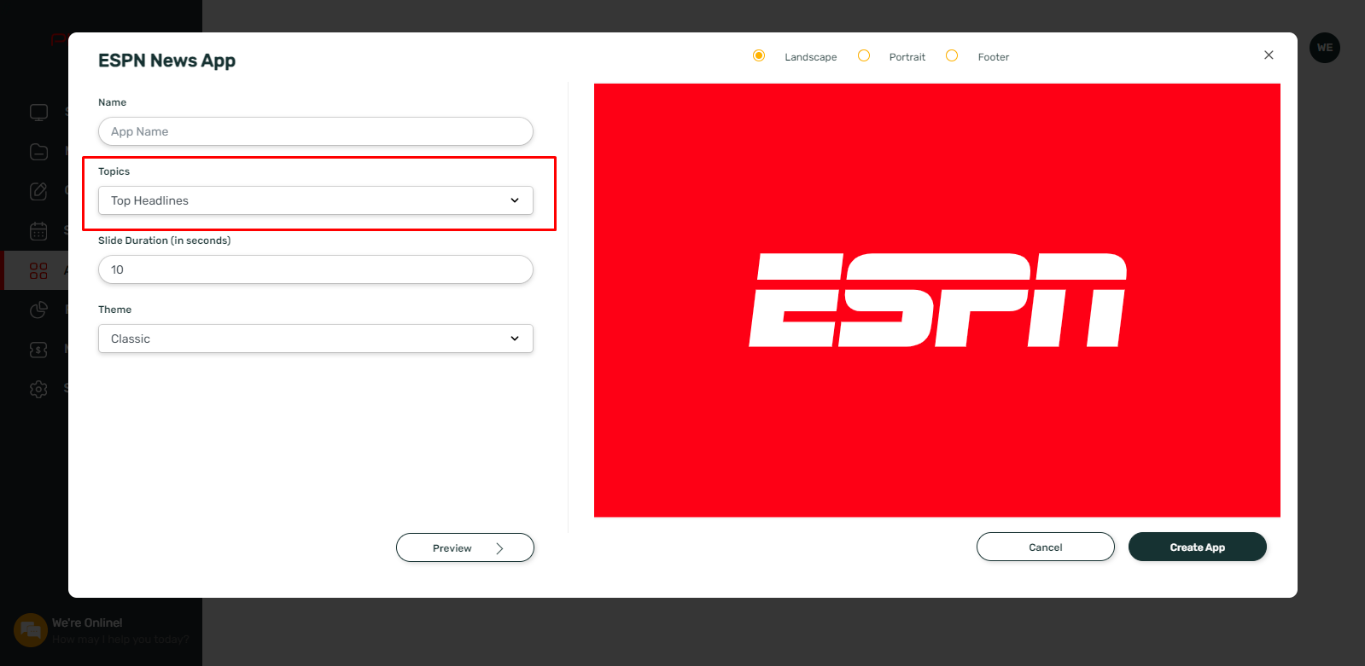The width and height of the screenshot is (1365, 666).
Task: Select the Portrait orientation radio button
Action: [x=864, y=55]
